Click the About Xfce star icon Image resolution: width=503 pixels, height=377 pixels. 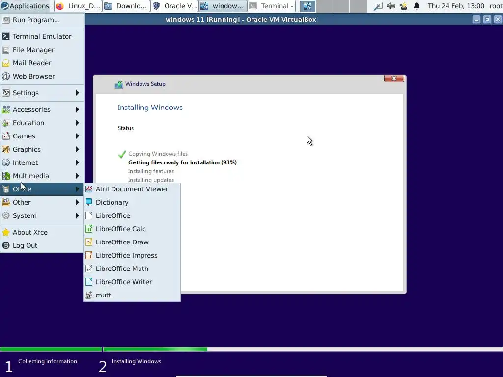click(6, 232)
